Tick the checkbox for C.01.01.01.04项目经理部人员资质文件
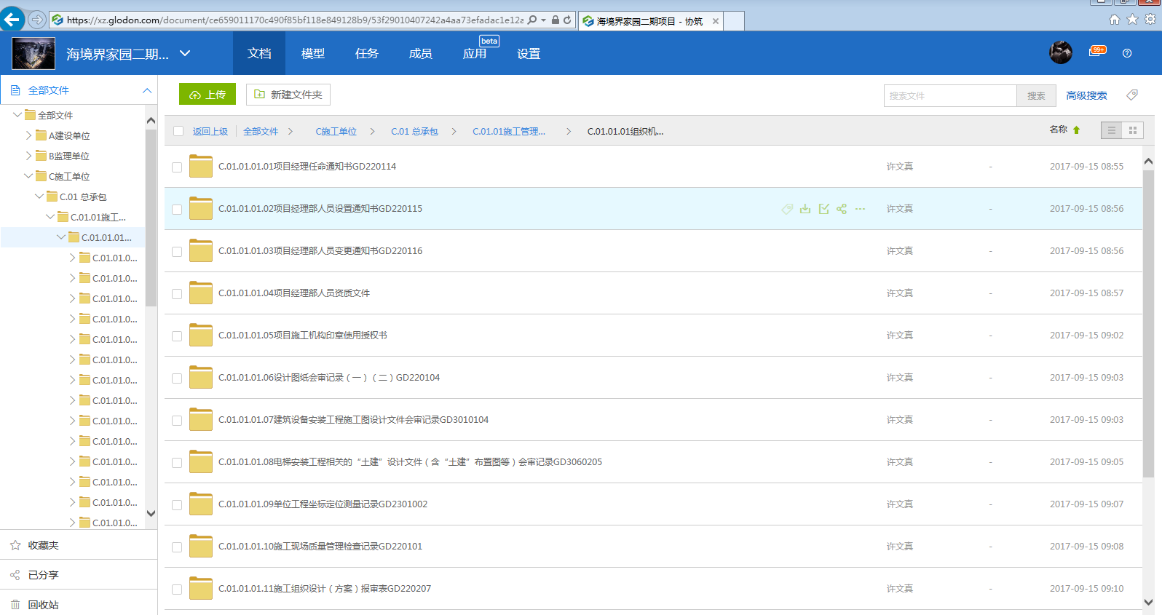This screenshot has height=615, width=1162. tap(177, 294)
